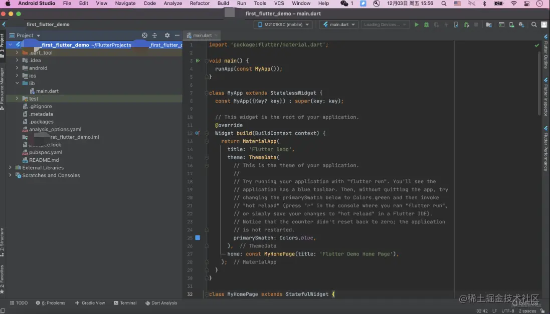Click the green Debug bug icon
Screen dimensions: 550x314
click(426, 25)
